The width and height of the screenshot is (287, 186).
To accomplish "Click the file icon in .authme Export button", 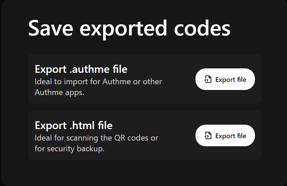I will pyautogui.click(x=208, y=79).
